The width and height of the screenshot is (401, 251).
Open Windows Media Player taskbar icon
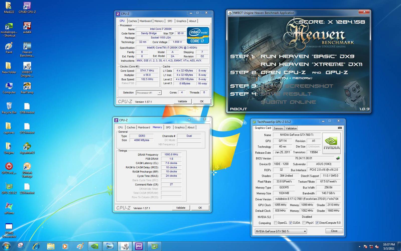[65, 246]
